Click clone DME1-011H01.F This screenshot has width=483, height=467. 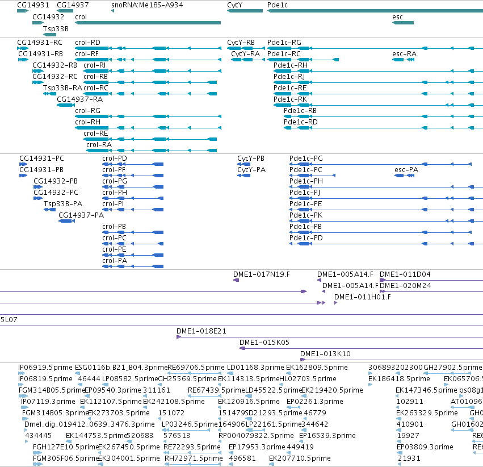tap(336, 303)
